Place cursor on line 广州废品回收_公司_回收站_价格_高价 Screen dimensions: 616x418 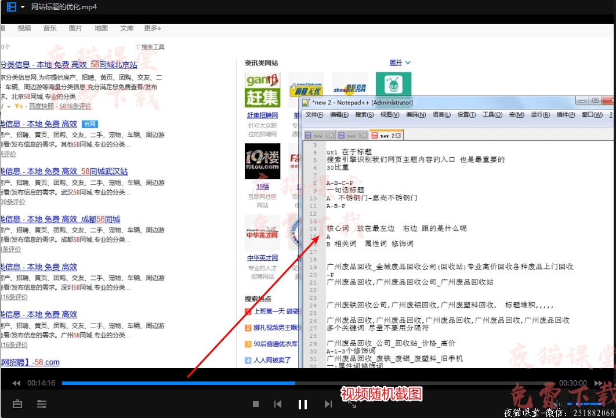(391, 343)
